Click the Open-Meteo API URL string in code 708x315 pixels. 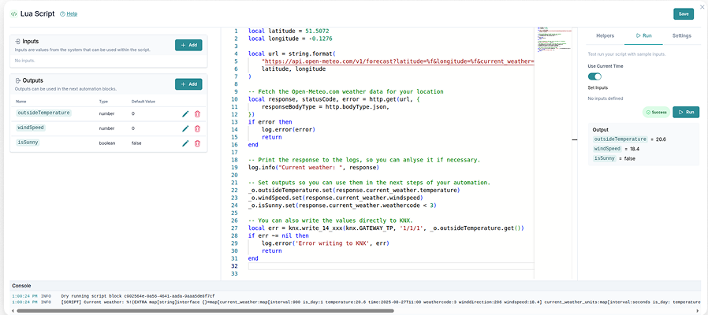point(398,61)
